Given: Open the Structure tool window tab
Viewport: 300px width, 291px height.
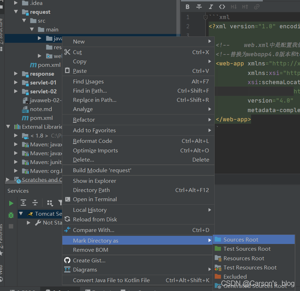Looking at the screenshot, I should (x=1, y=31).
